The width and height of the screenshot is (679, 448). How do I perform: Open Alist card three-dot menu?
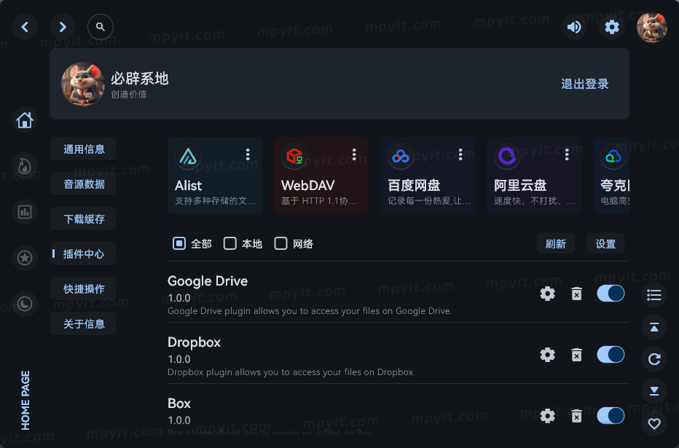tap(248, 154)
